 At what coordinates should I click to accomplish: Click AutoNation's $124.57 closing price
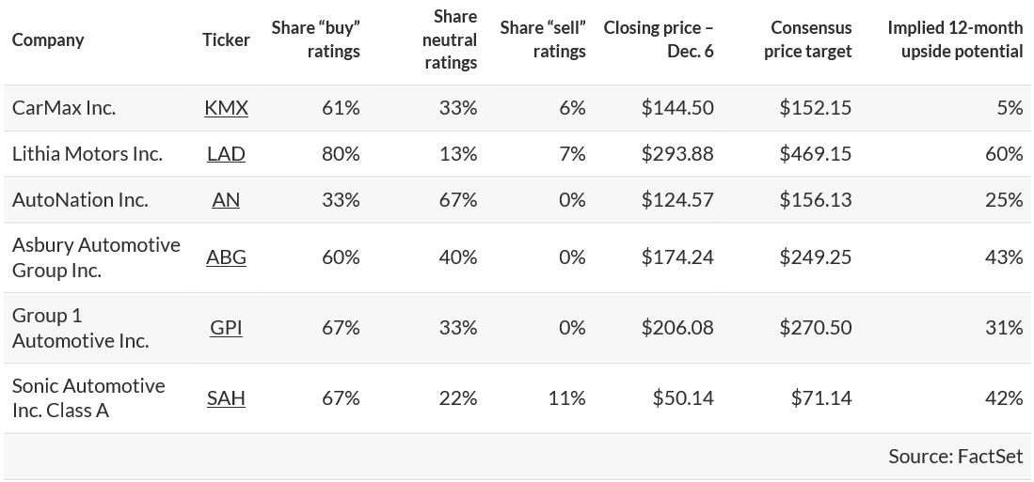coord(677,199)
